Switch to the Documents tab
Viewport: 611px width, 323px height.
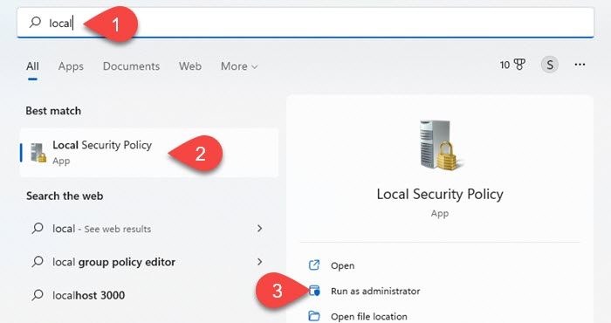131,66
